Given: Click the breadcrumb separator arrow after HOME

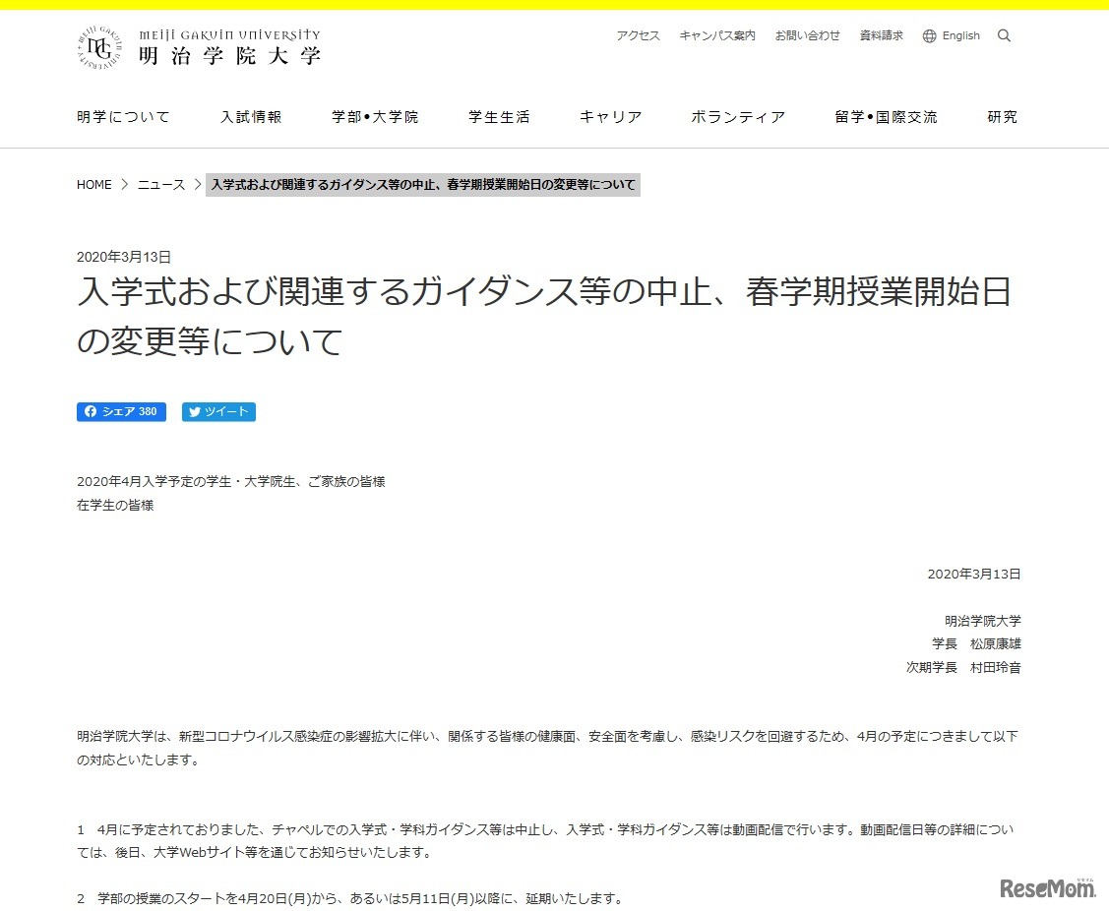Looking at the screenshot, I should [124, 184].
